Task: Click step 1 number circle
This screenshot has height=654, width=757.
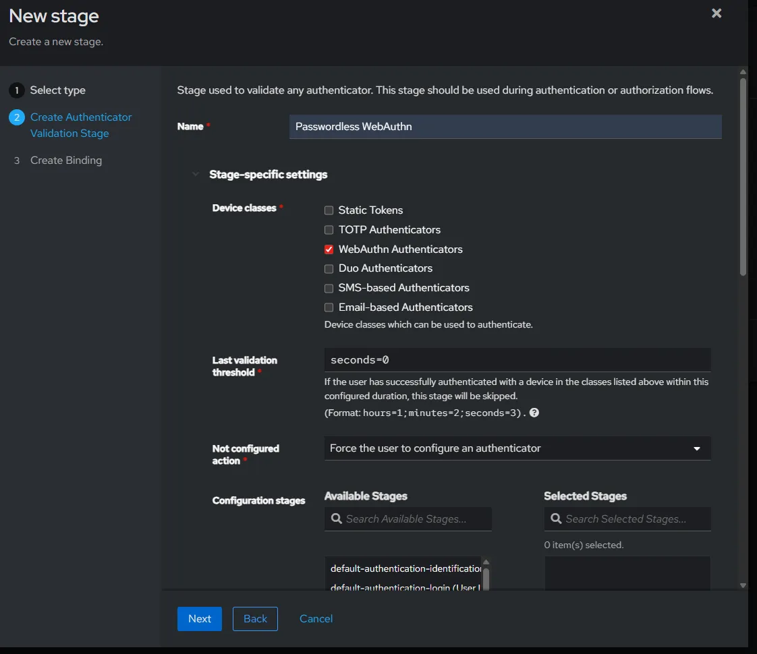Action: [x=17, y=90]
